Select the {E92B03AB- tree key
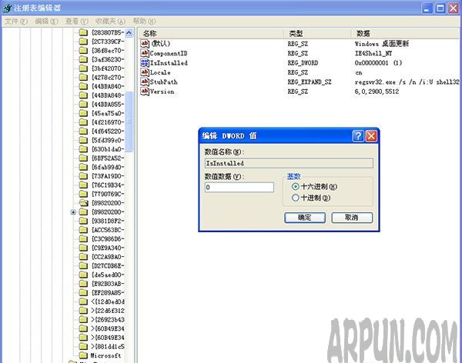This screenshot has width=462, height=363. (108, 284)
